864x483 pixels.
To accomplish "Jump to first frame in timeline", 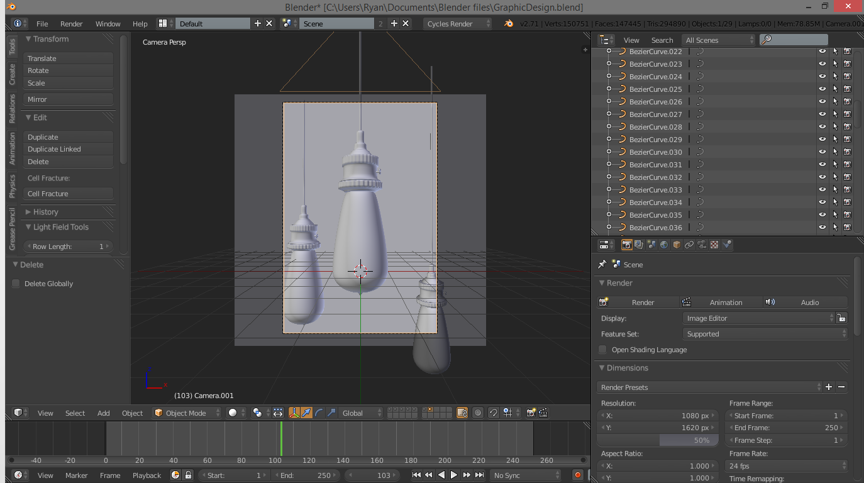I will pyautogui.click(x=416, y=475).
